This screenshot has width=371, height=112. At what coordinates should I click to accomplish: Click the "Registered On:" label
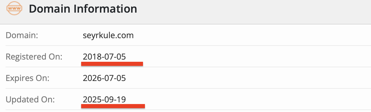(34, 57)
